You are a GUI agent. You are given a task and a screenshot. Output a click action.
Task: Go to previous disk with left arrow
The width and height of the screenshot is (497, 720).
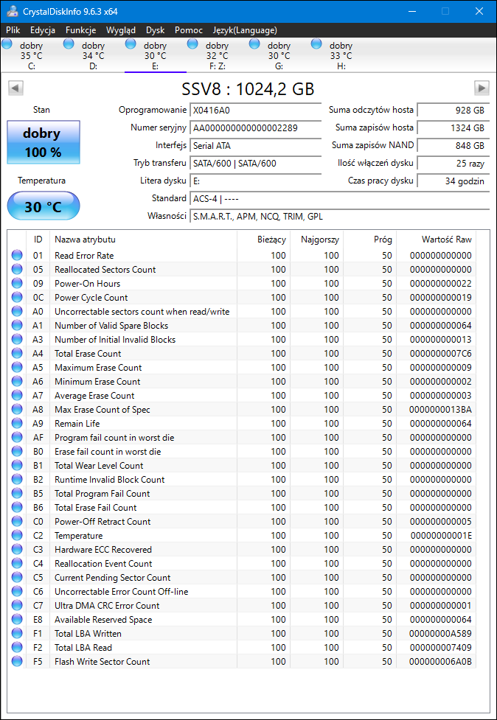pos(15,88)
